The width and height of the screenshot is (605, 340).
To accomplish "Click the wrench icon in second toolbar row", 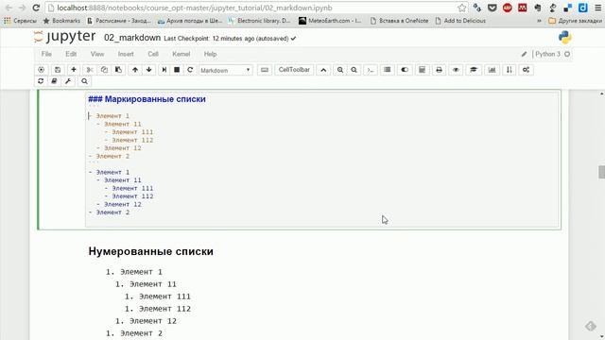I will coord(68,81).
